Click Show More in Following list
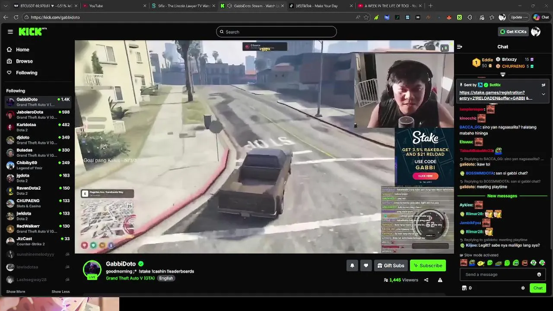 pos(16,292)
